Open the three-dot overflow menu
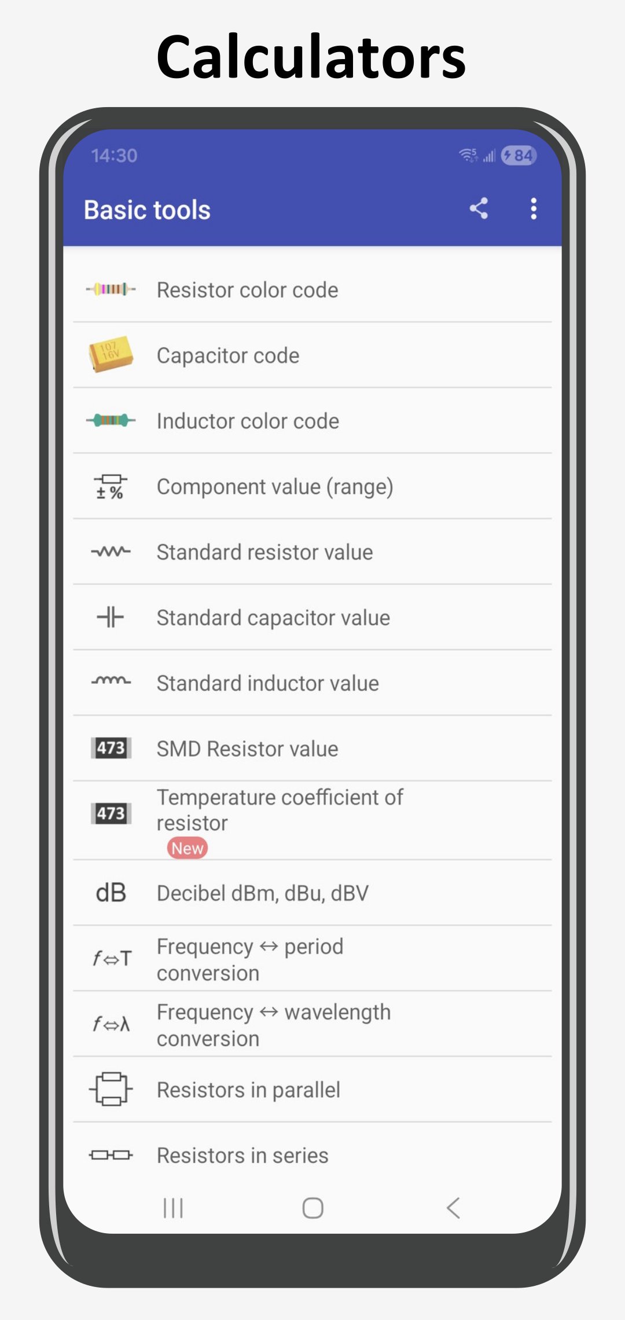 [x=534, y=208]
